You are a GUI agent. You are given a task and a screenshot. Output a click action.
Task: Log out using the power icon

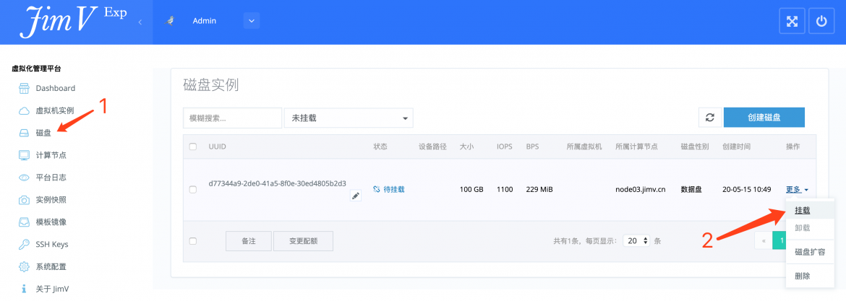point(821,22)
